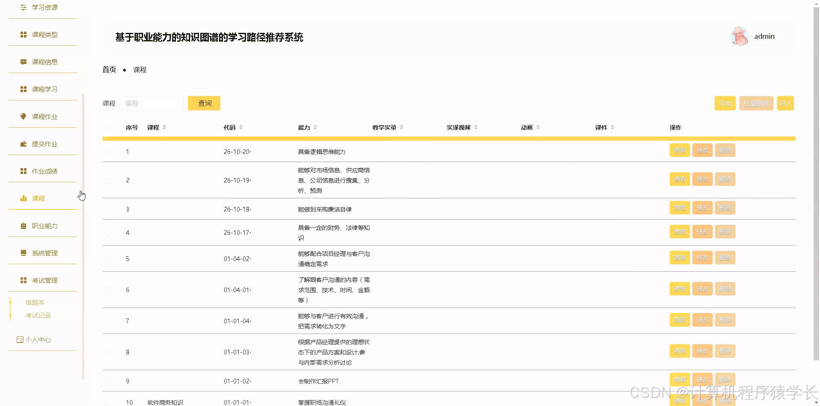The image size is (820, 406).
Task: Open 作业成绩 using its sidebar icon
Action: pyautogui.click(x=23, y=171)
